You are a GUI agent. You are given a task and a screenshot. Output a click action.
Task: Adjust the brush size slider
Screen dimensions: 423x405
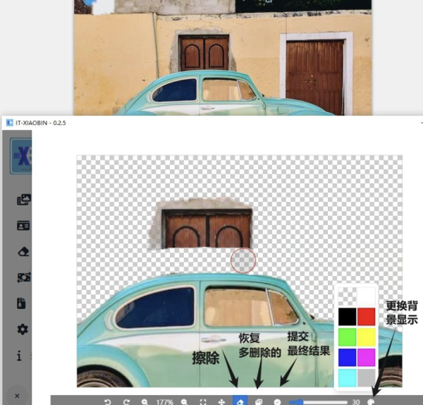(317, 401)
